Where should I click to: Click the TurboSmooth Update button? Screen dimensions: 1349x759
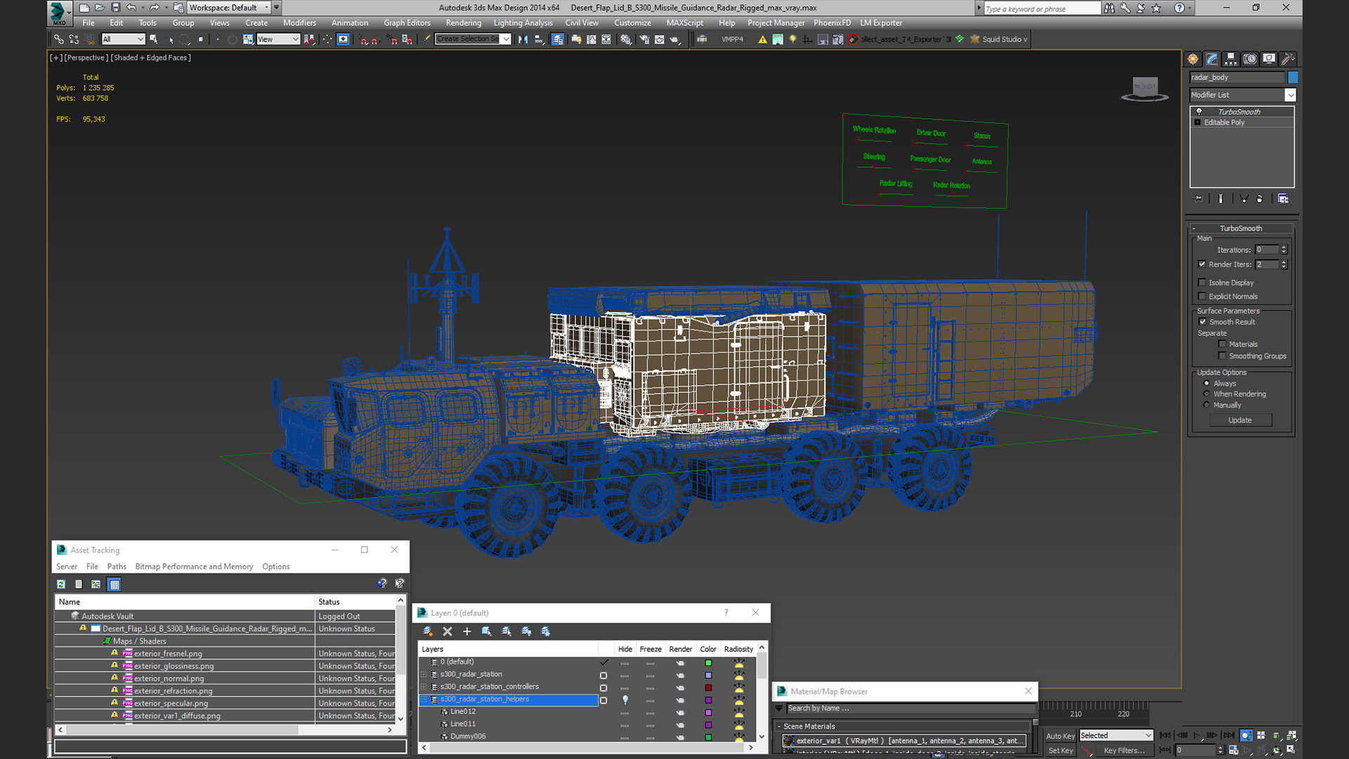(x=1239, y=420)
